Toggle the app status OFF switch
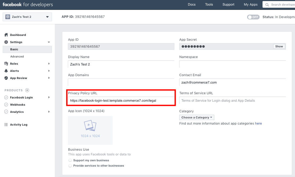295x177 pixels. click(253, 17)
